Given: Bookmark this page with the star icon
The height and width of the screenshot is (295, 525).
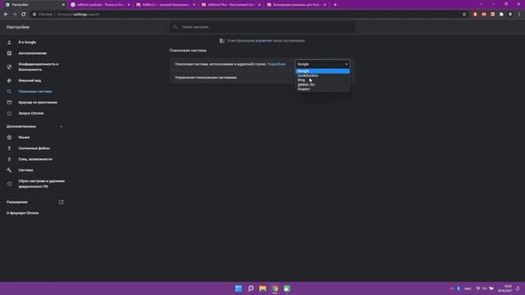Looking at the screenshot, I should click(x=464, y=15).
